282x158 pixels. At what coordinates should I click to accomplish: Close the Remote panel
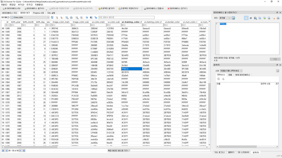280,65
